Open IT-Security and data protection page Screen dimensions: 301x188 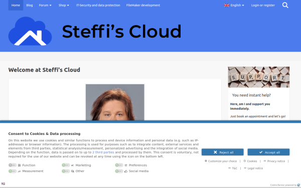click(x=98, y=5)
